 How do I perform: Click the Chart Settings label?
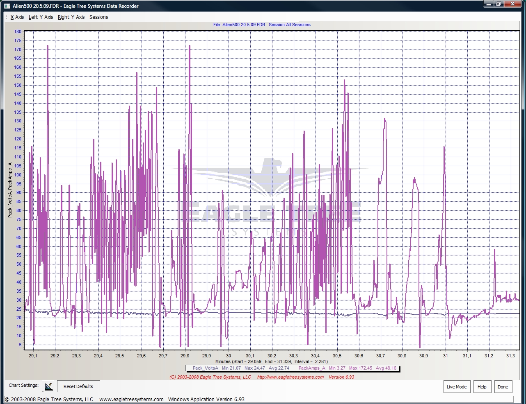[x=24, y=385]
